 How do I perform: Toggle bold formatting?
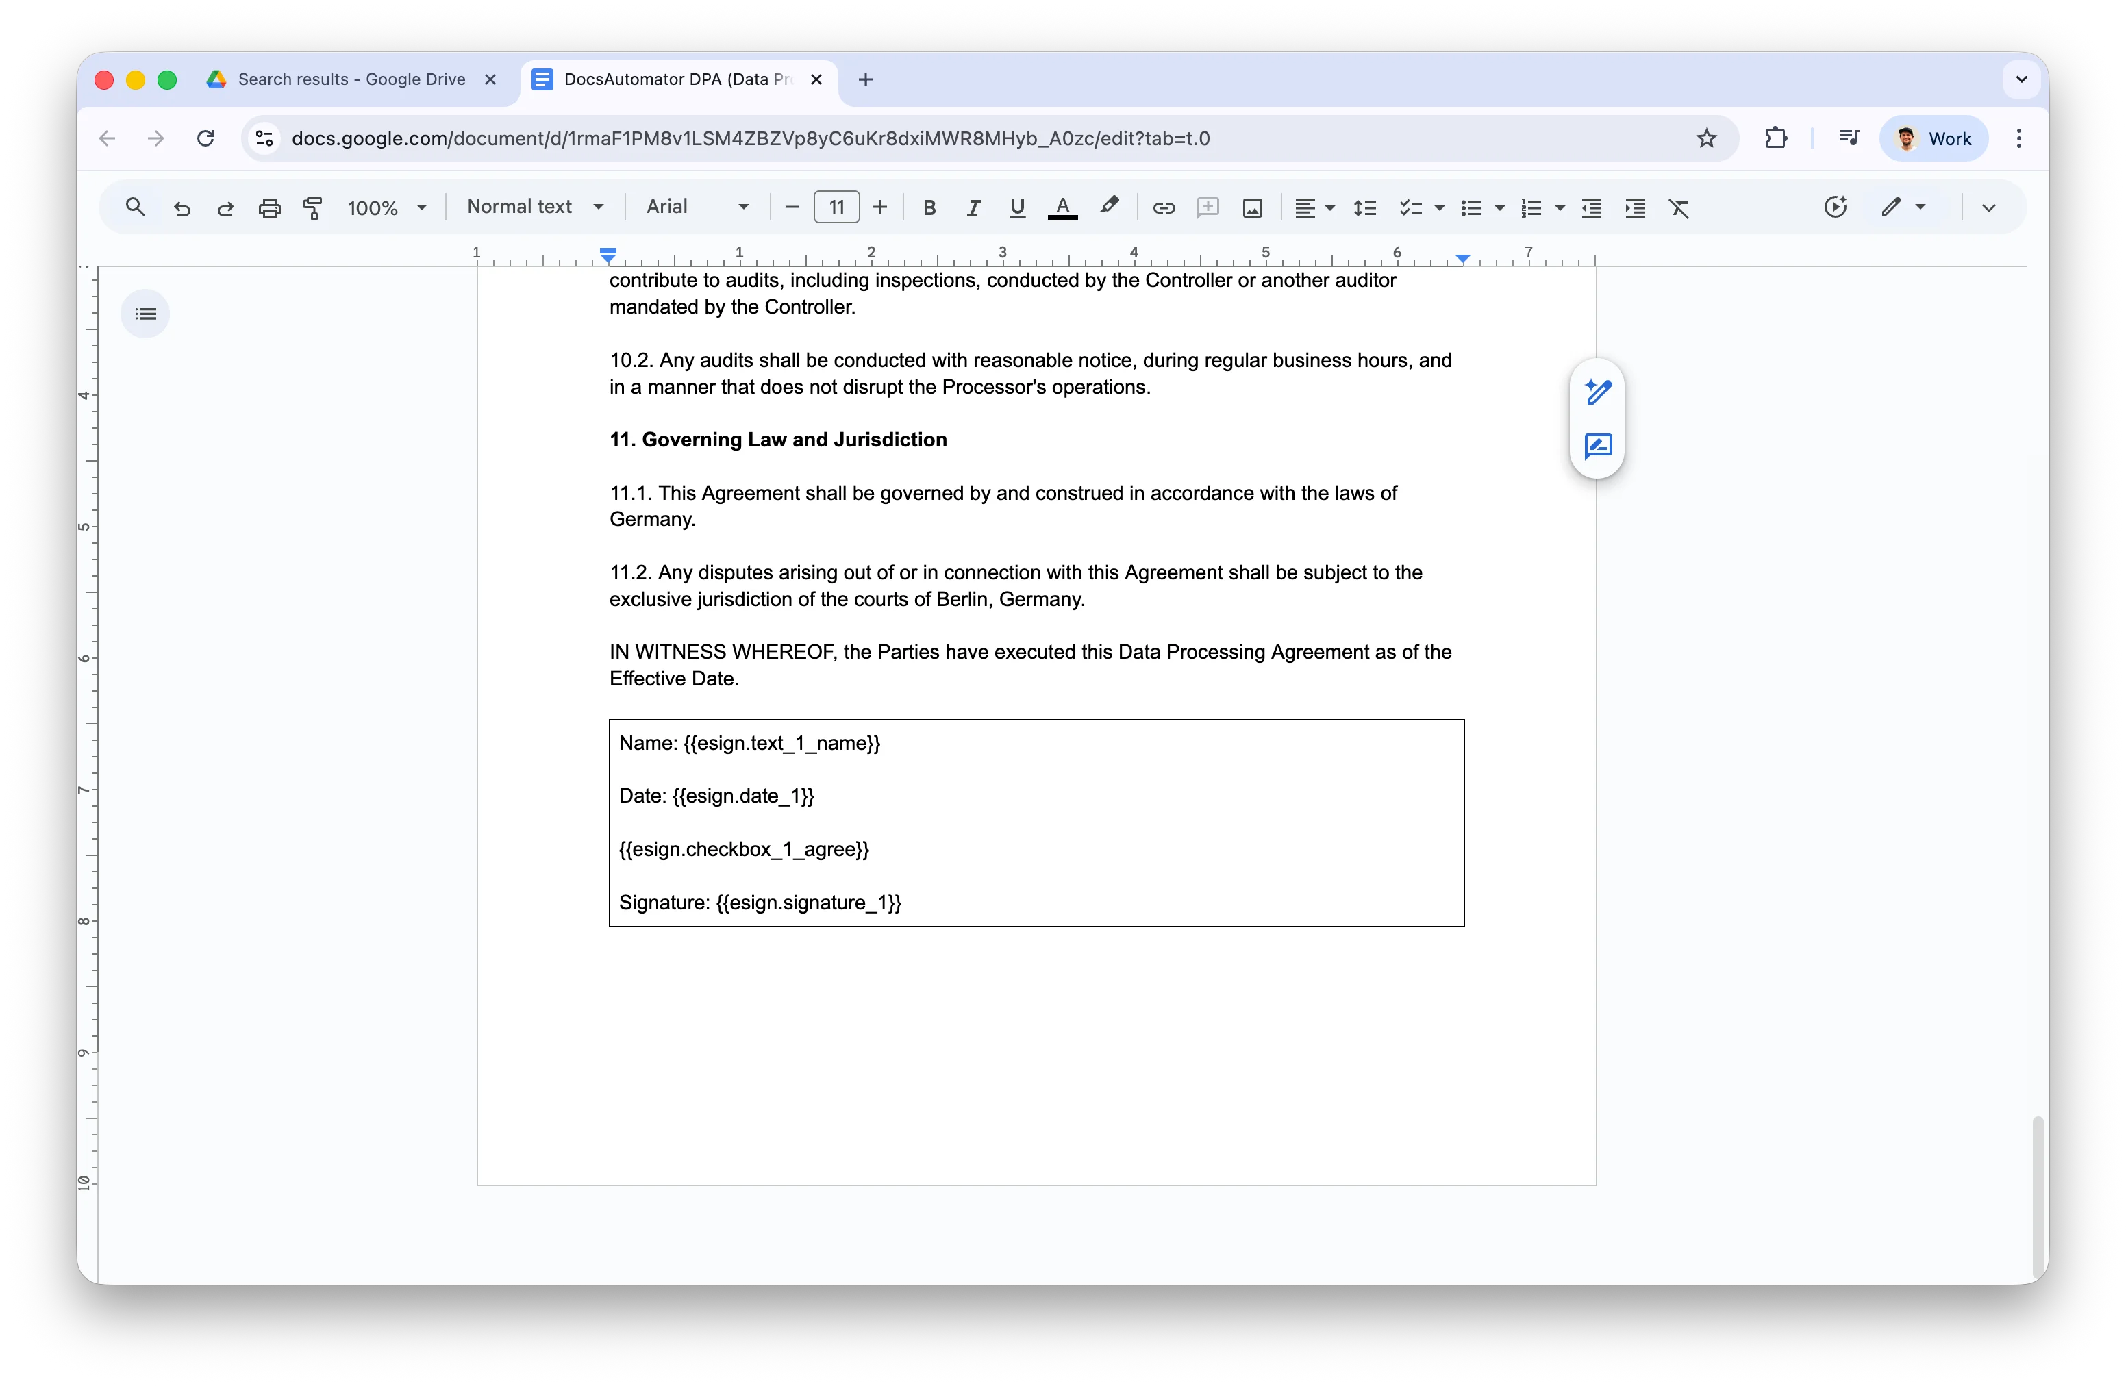[929, 208]
